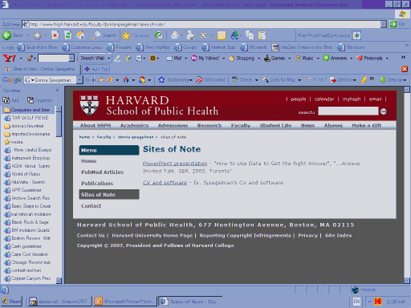The height and width of the screenshot is (308, 411).
Task: Switch to Microsoft PowerPoint in the taskbar
Action: [125, 302]
